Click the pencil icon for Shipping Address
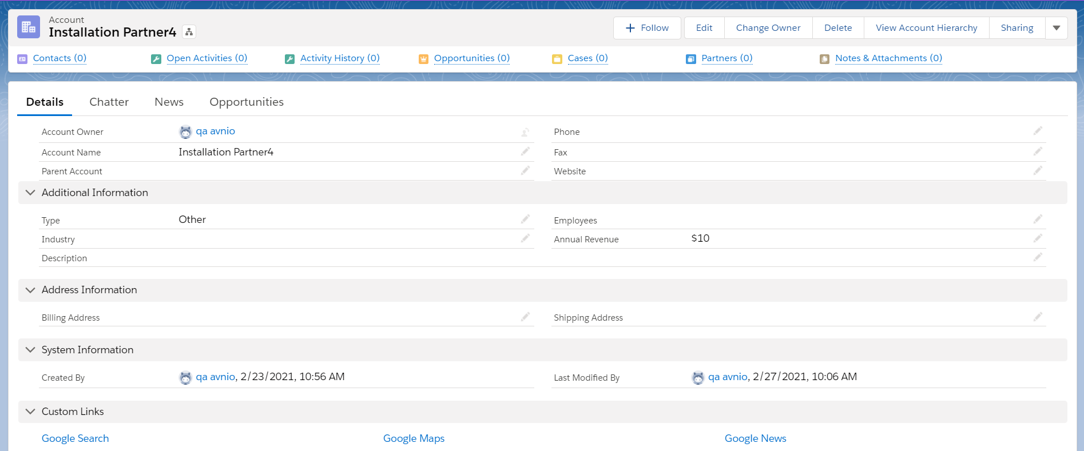This screenshot has height=451, width=1084. tap(1038, 317)
